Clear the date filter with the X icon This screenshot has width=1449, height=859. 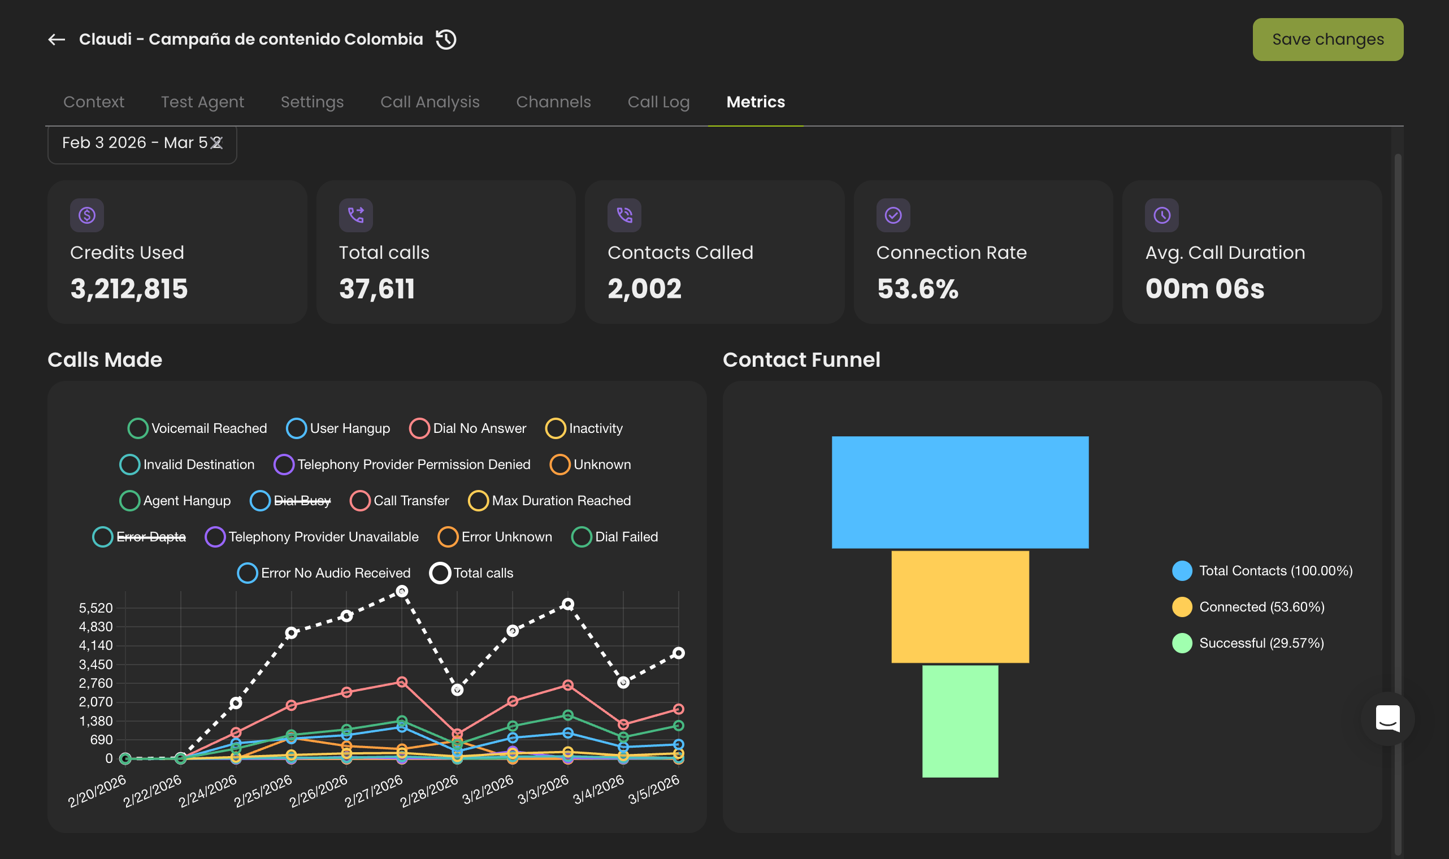[217, 142]
